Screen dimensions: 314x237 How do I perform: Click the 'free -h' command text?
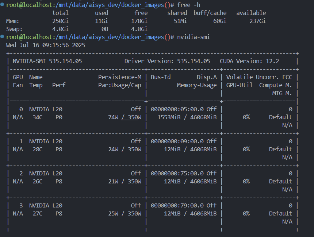click(x=189, y=5)
